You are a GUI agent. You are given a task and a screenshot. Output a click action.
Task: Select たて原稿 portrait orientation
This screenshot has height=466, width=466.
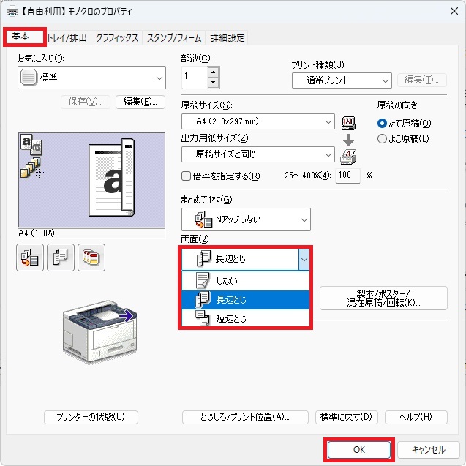coord(404,123)
